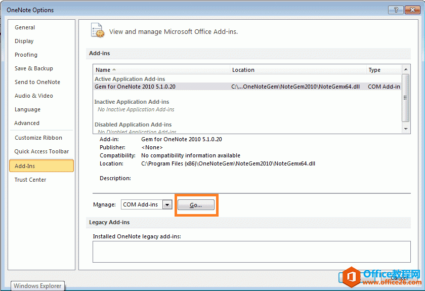Click the NoteGemx64.dll location cell

click(295, 87)
